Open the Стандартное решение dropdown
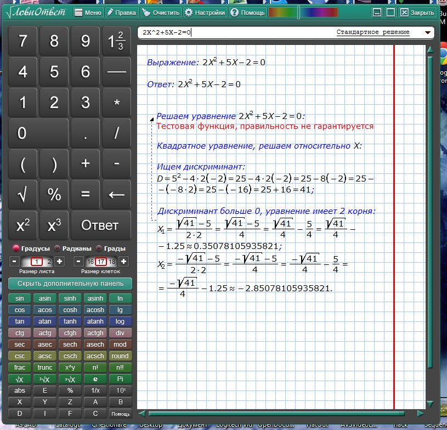The width and height of the screenshot is (447, 430). (427, 32)
